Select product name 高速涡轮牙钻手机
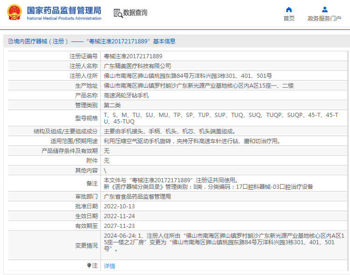This screenshot has height=275, width=350. point(126,96)
